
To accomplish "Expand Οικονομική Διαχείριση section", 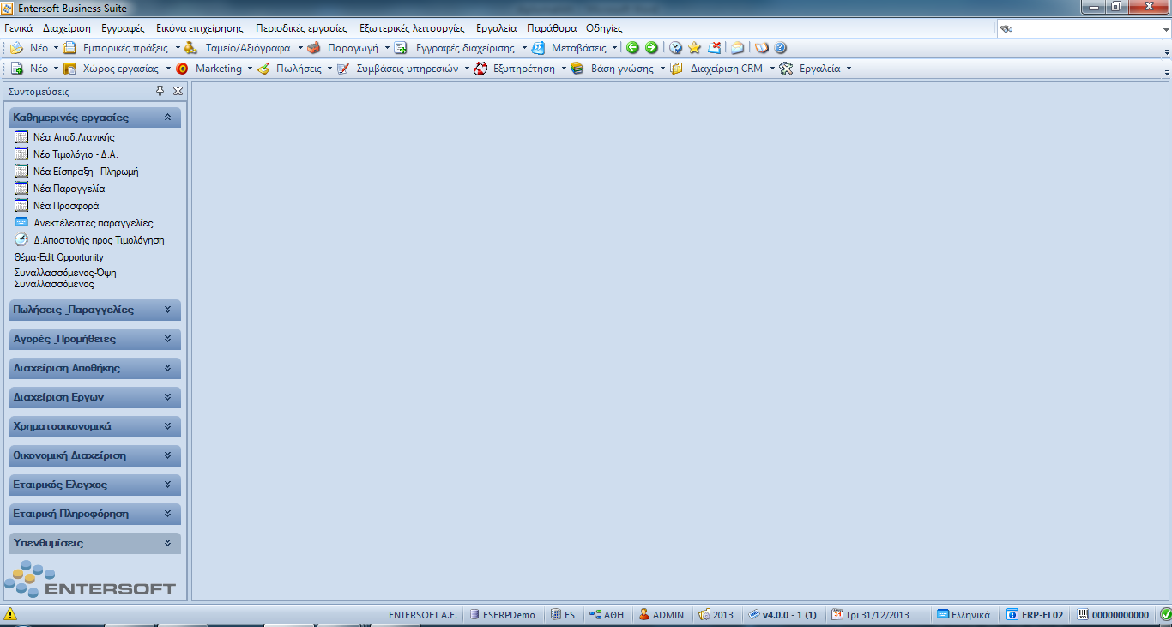I will [x=167, y=455].
